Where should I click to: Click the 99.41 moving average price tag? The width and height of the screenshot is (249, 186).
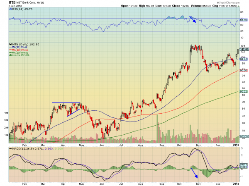(244, 59)
